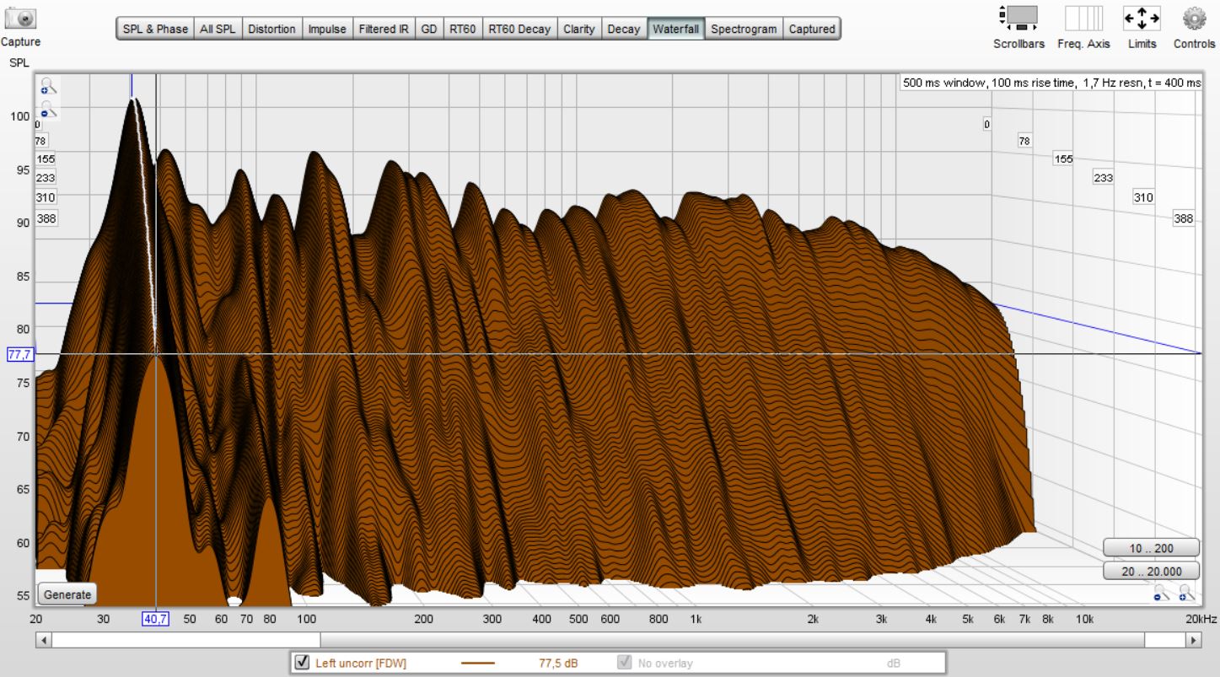This screenshot has width=1220, height=677.
Task: Click the Generate button
Action: click(x=67, y=594)
